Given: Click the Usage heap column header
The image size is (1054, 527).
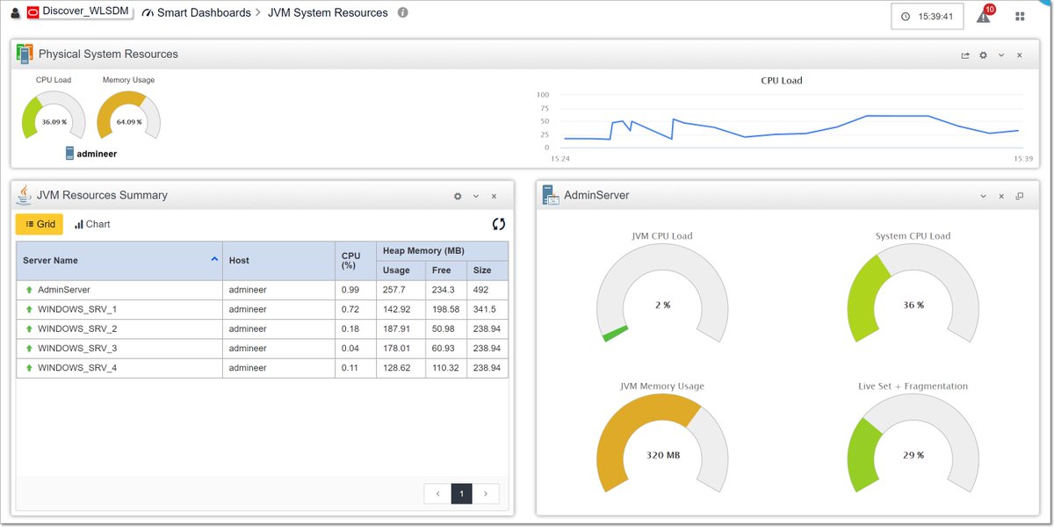Looking at the screenshot, I should click(401, 271).
